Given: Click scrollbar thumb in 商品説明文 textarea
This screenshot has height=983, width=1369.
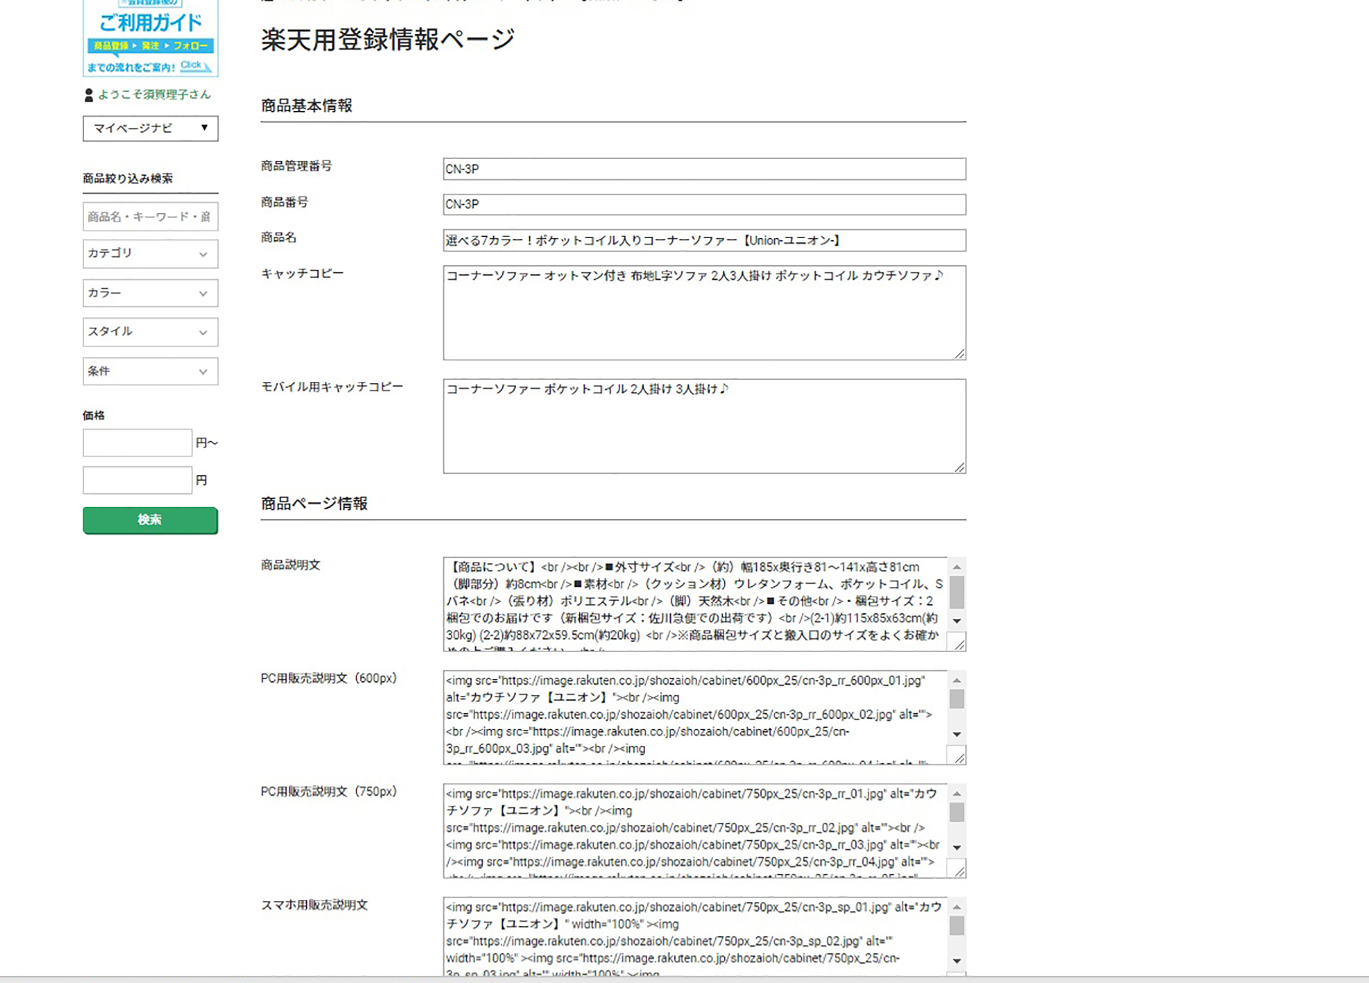Looking at the screenshot, I should click(957, 592).
